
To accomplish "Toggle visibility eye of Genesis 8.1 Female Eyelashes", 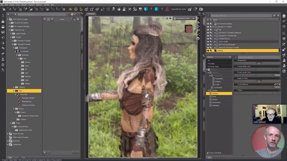I will click(208, 33).
